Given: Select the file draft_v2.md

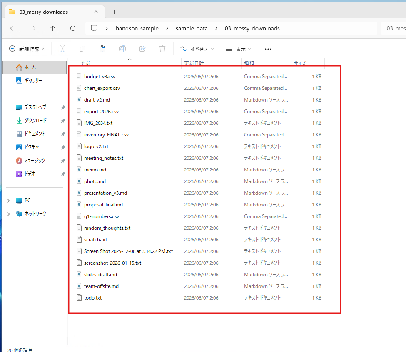Looking at the screenshot, I should (x=97, y=100).
